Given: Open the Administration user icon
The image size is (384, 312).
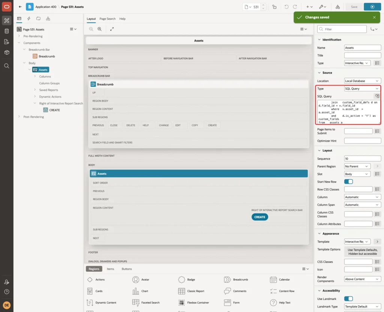Looking at the screenshot, I should tap(7, 282).
